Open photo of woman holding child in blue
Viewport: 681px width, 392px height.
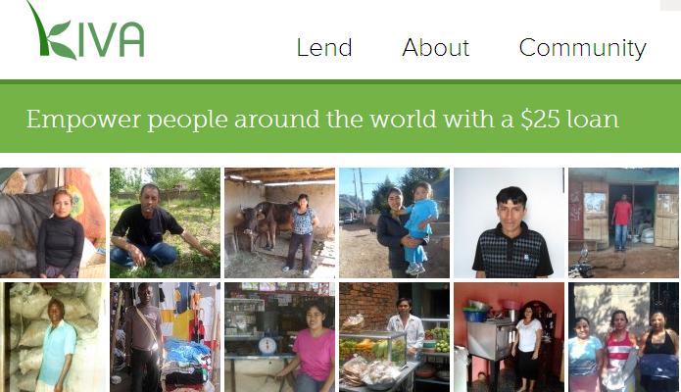pos(394,222)
